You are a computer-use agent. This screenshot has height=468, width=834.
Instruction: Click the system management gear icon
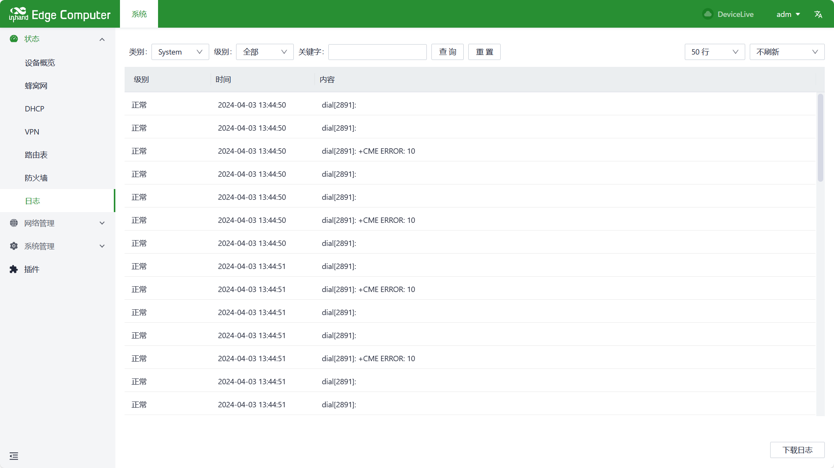14,246
